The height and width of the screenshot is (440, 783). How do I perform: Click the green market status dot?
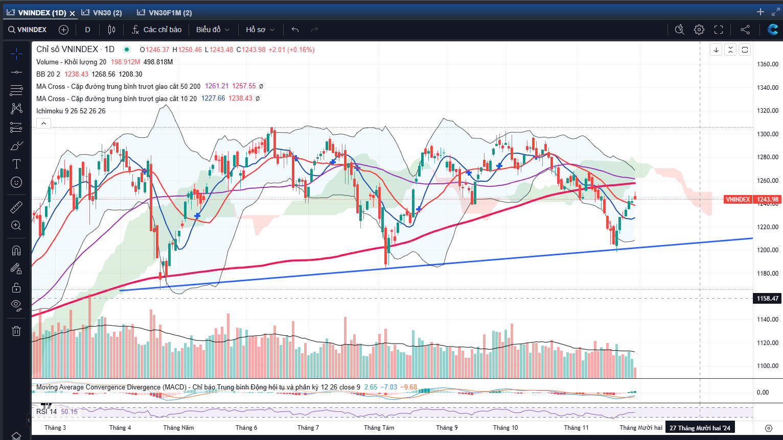pyautogui.click(x=126, y=50)
